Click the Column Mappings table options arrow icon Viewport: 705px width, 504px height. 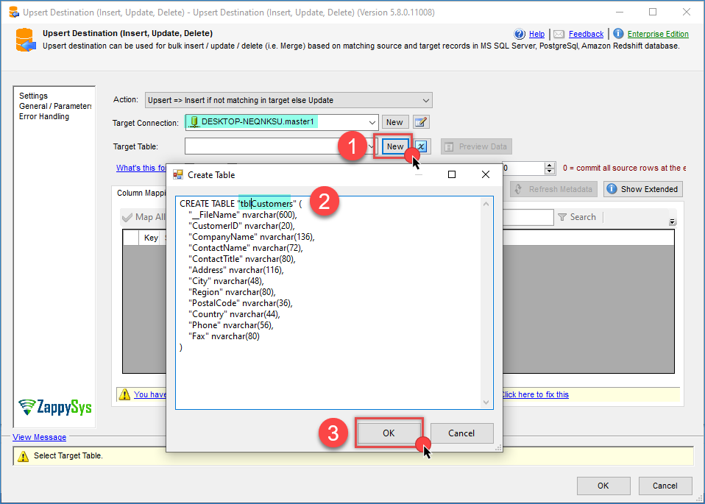pos(672,222)
